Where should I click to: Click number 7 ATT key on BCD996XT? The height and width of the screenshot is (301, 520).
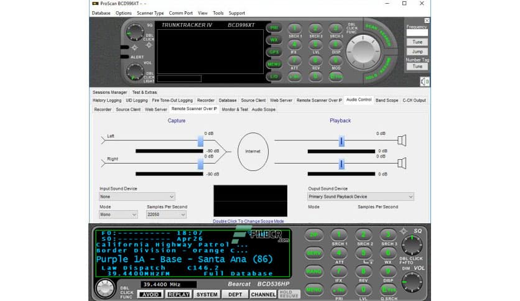[294, 60]
